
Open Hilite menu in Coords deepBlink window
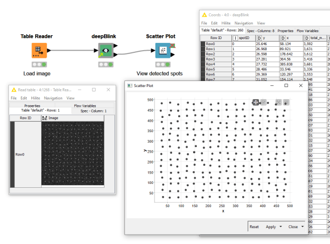pyautogui.click(x=226, y=23)
